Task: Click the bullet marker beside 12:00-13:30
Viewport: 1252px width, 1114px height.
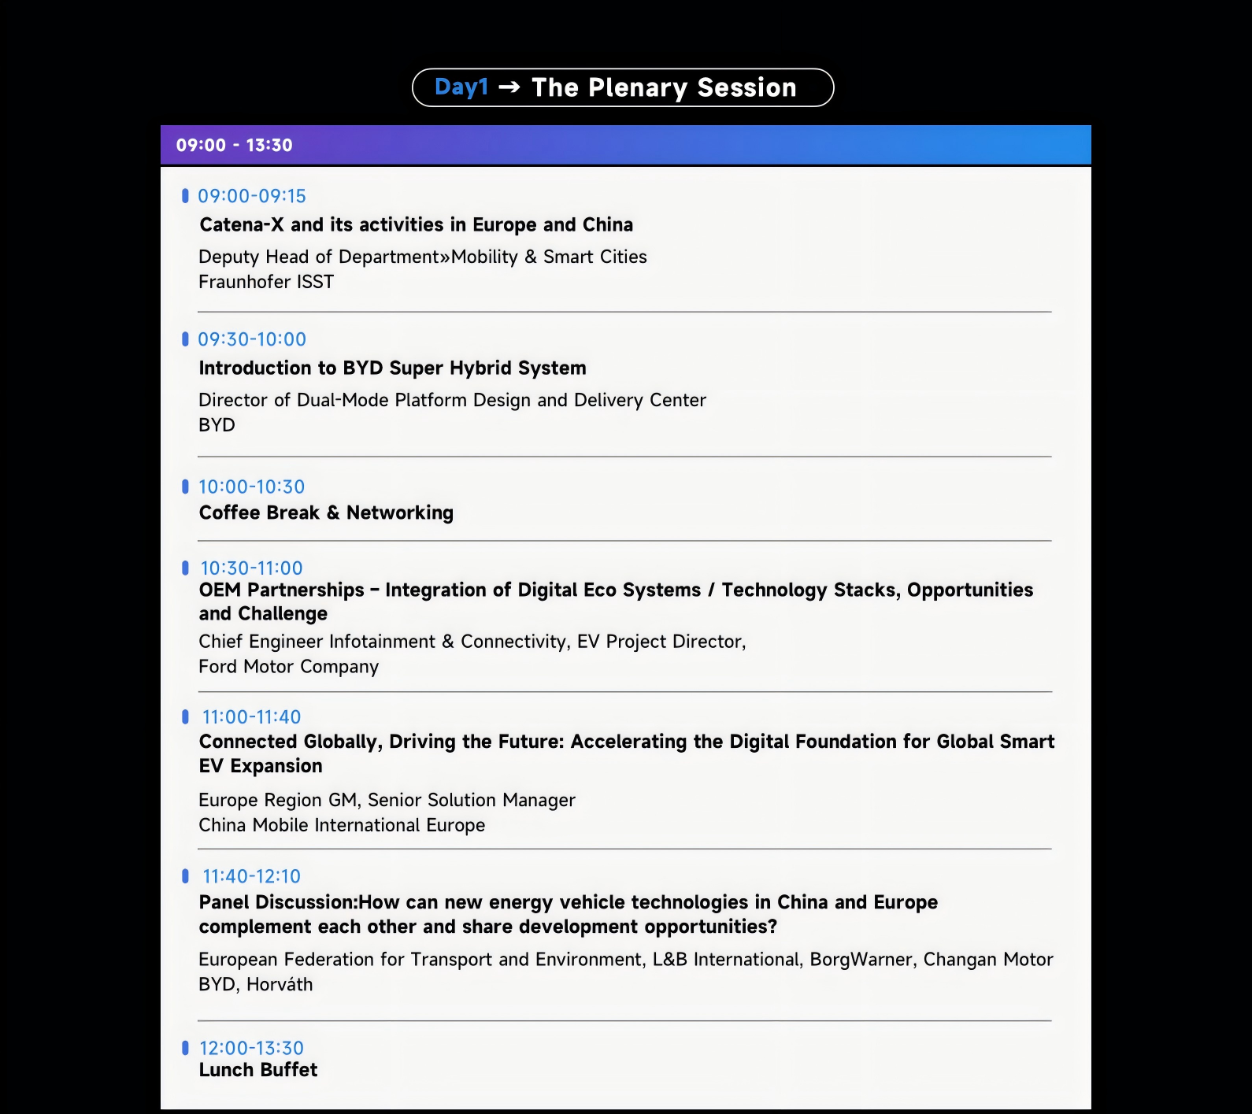Action: click(185, 1048)
